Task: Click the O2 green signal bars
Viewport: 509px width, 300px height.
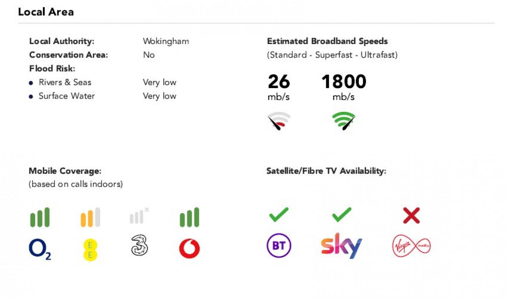Action: pos(40,217)
